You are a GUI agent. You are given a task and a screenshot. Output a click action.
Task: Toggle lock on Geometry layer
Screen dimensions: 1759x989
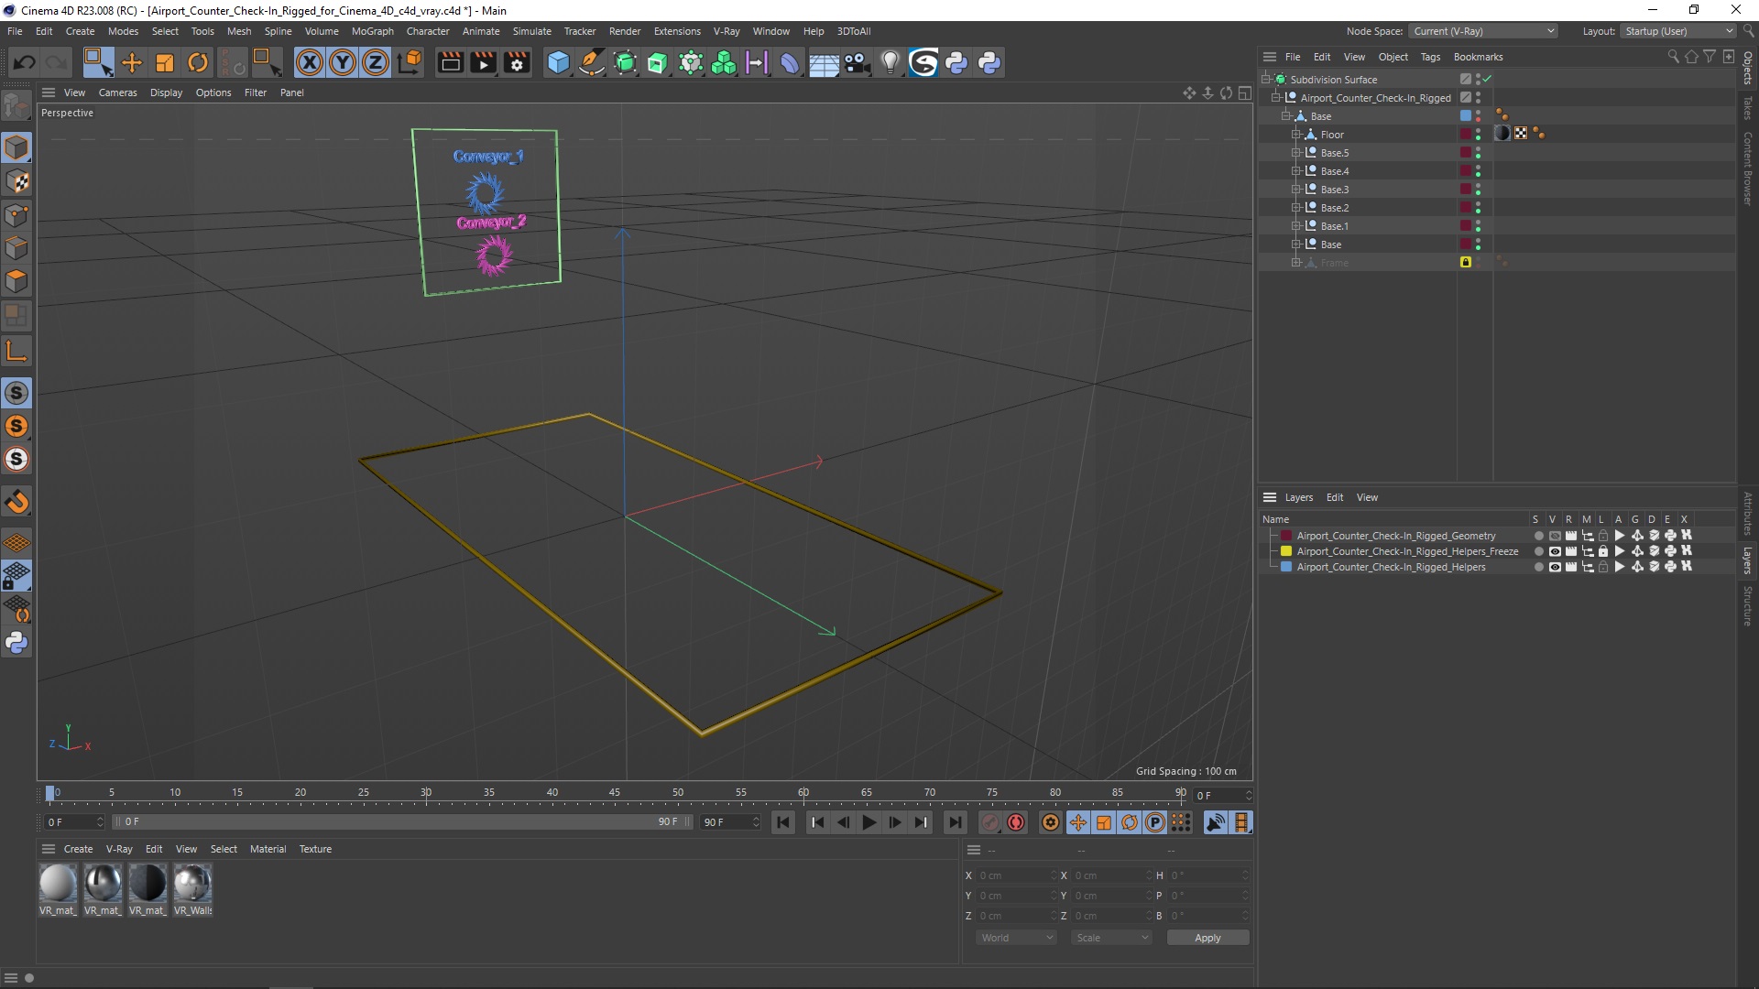[1603, 536]
